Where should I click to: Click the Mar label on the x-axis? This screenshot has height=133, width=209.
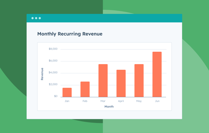[x=103, y=101]
